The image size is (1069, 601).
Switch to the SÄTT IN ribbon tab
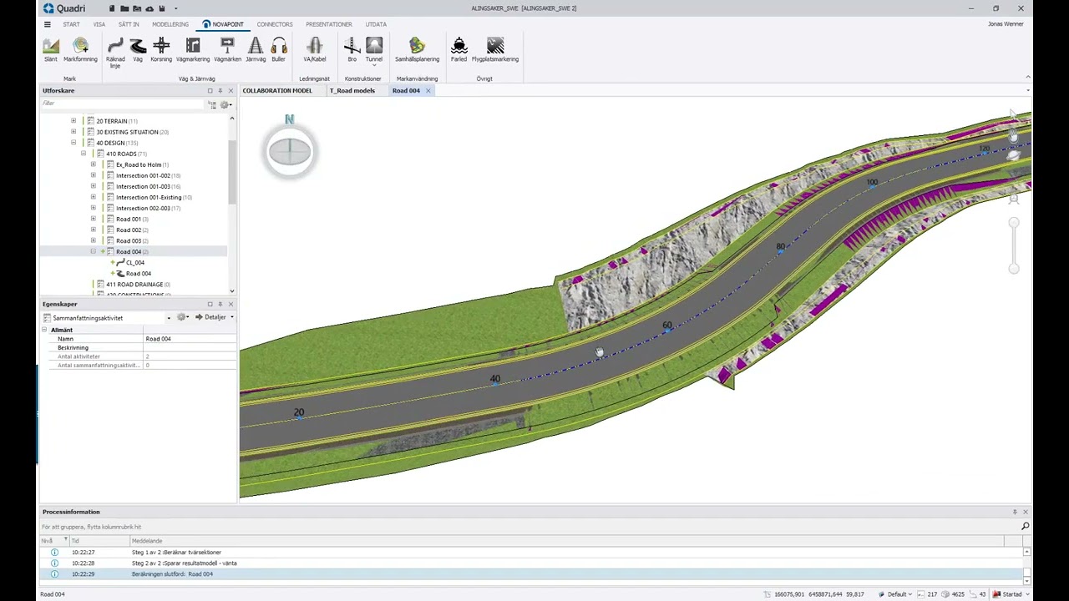(x=129, y=24)
